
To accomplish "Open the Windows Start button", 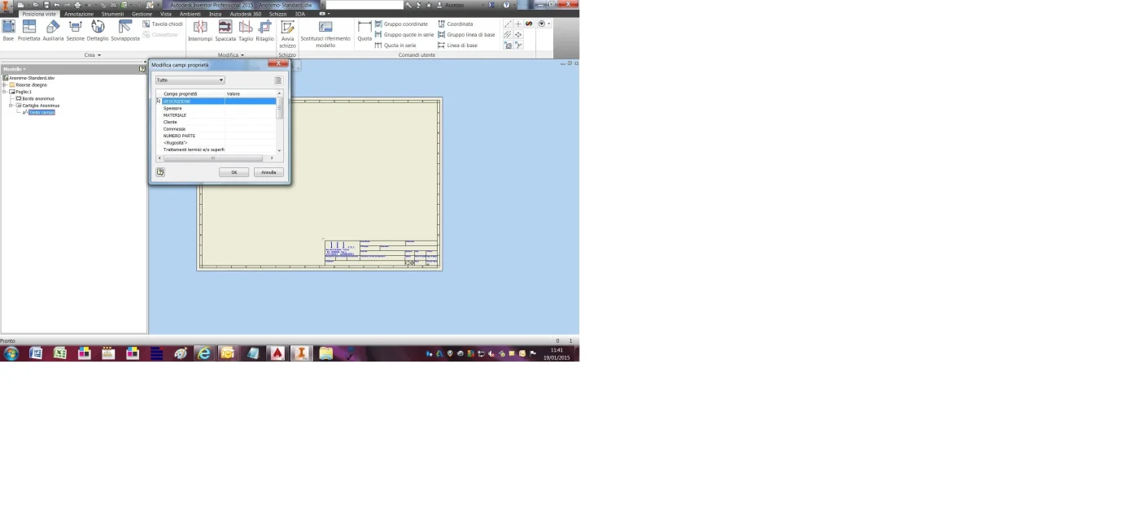I will click(11, 353).
